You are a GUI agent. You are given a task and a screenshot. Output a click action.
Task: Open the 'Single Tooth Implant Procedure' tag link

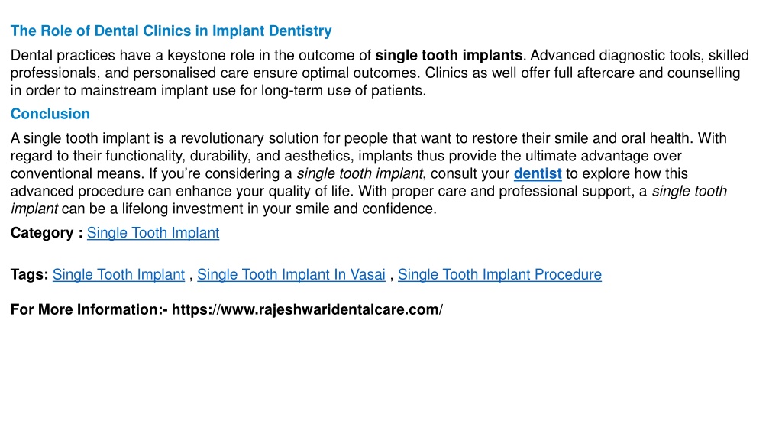click(499, 274)
